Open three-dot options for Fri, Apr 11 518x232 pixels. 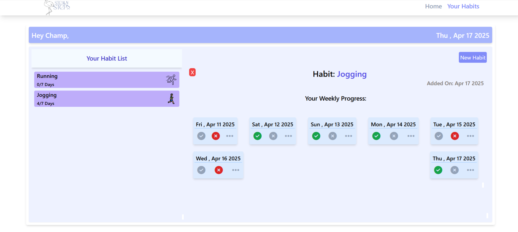230,136
